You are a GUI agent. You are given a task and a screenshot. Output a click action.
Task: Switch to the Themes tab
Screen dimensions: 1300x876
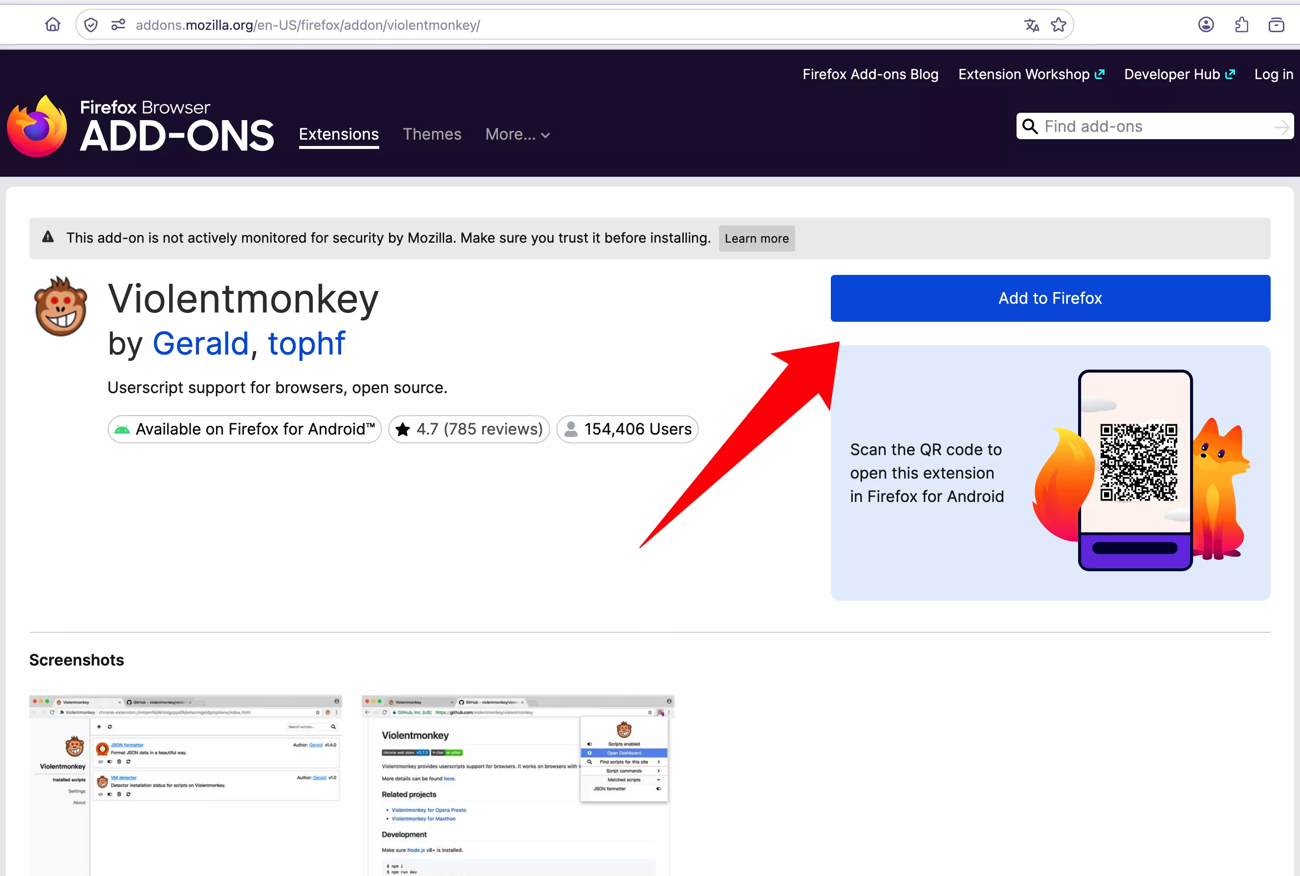[x=432, y=135]
